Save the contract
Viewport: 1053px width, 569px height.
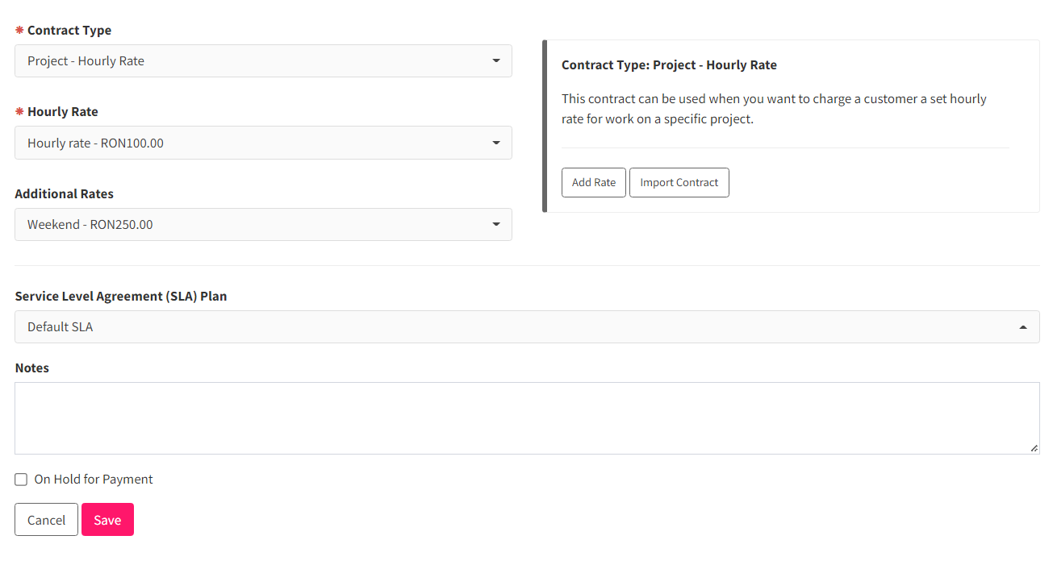pos(107,520)
